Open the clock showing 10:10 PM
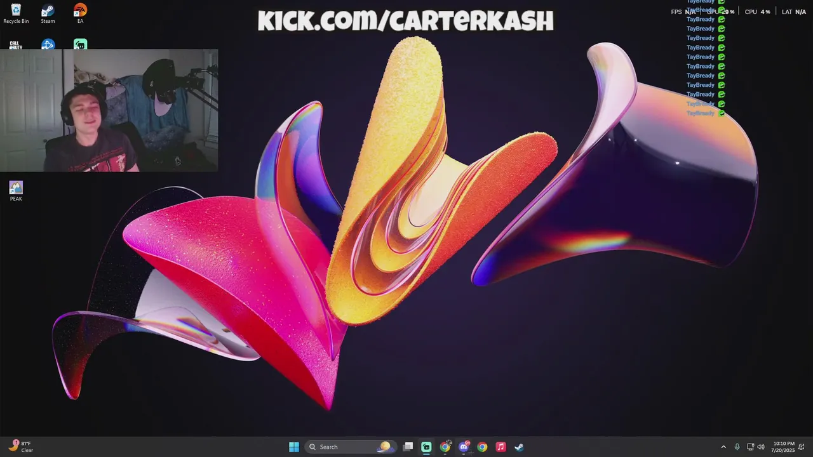 tap(783, 447)
